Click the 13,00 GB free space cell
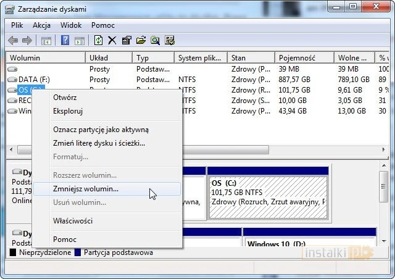Viewport: 395px width, 279px height. (352, 111)
